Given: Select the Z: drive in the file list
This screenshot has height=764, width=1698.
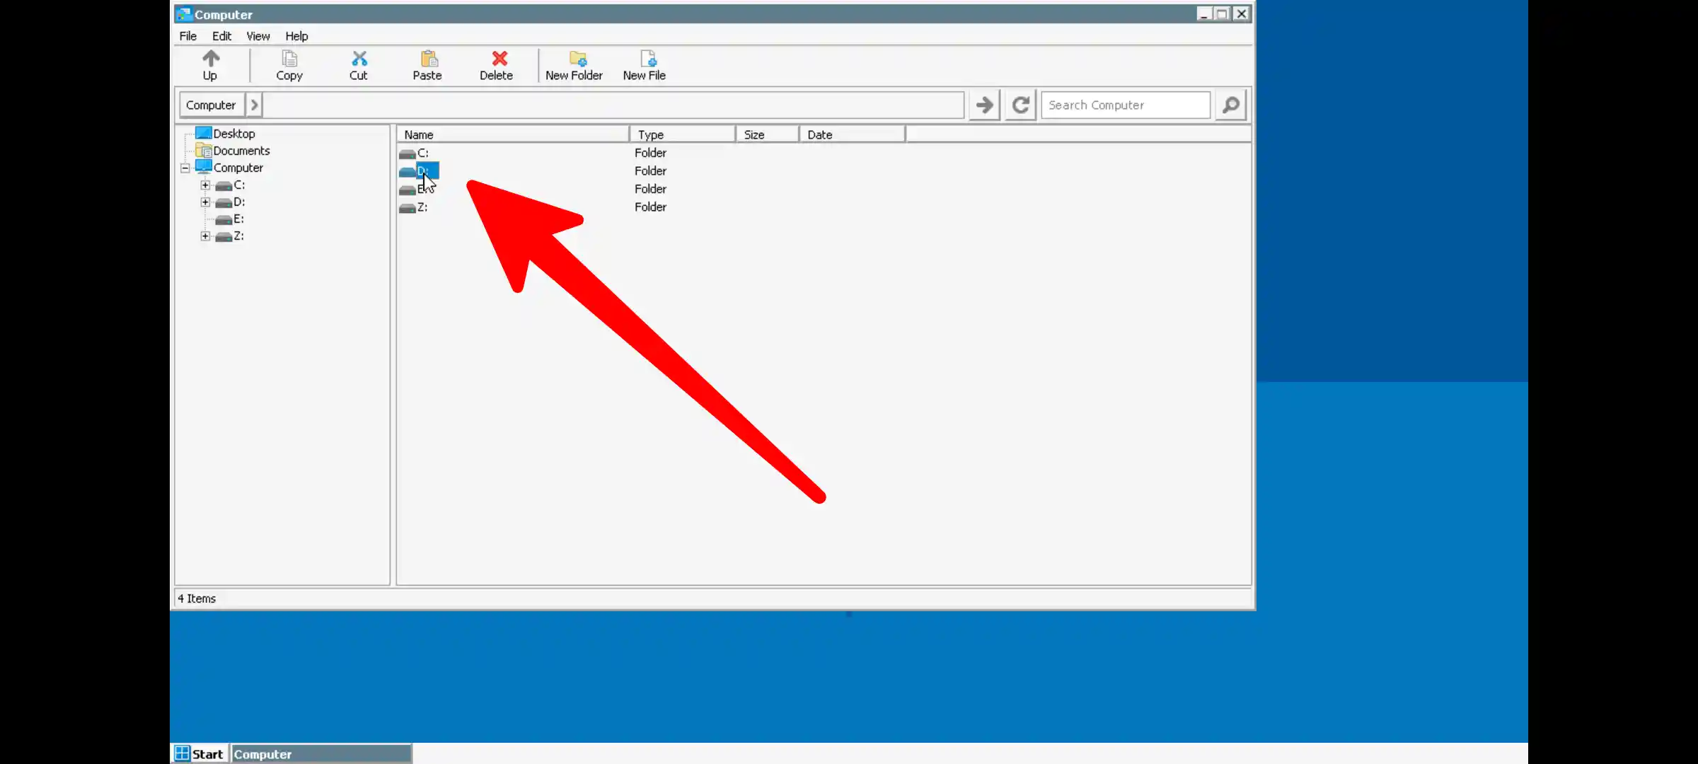Looking at the screenshot, I should coord(423,207).
